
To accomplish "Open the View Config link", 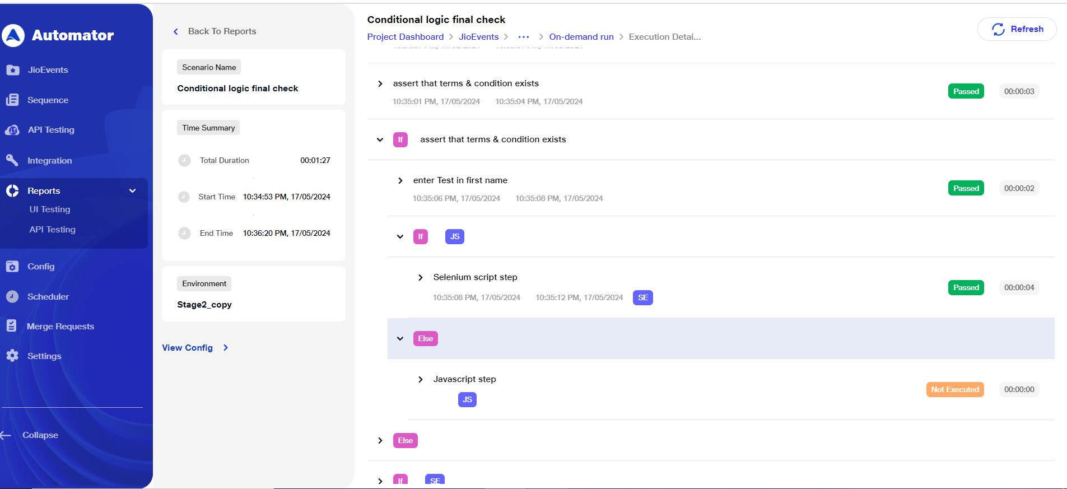I will 188,348.
